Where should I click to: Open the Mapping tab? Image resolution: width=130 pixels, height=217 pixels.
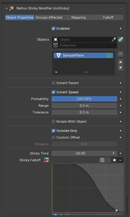pyautogui.click(x=78, y=17)
